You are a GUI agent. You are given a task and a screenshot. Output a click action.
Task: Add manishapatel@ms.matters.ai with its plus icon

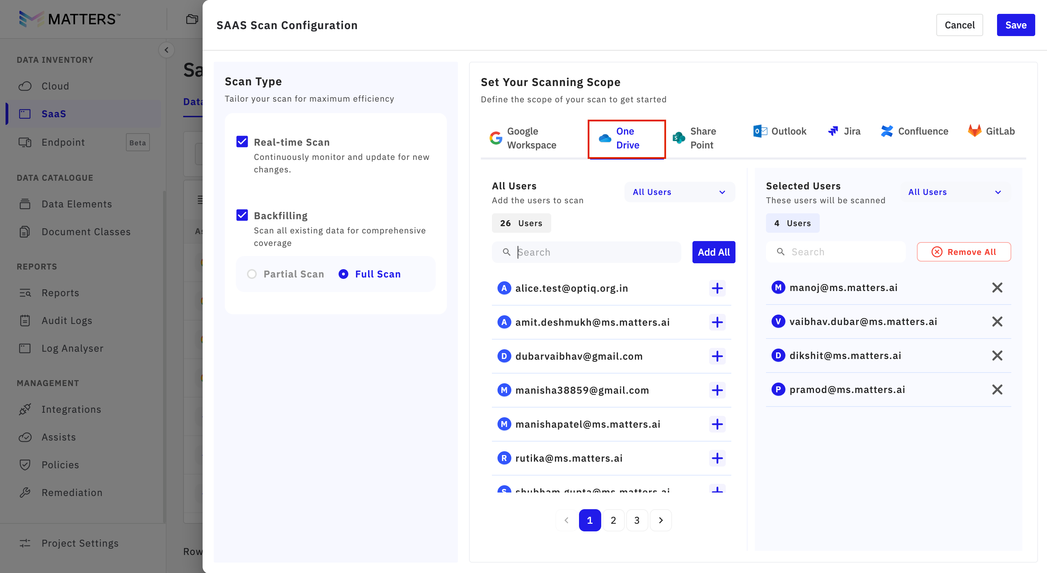(x=717, y=424)
